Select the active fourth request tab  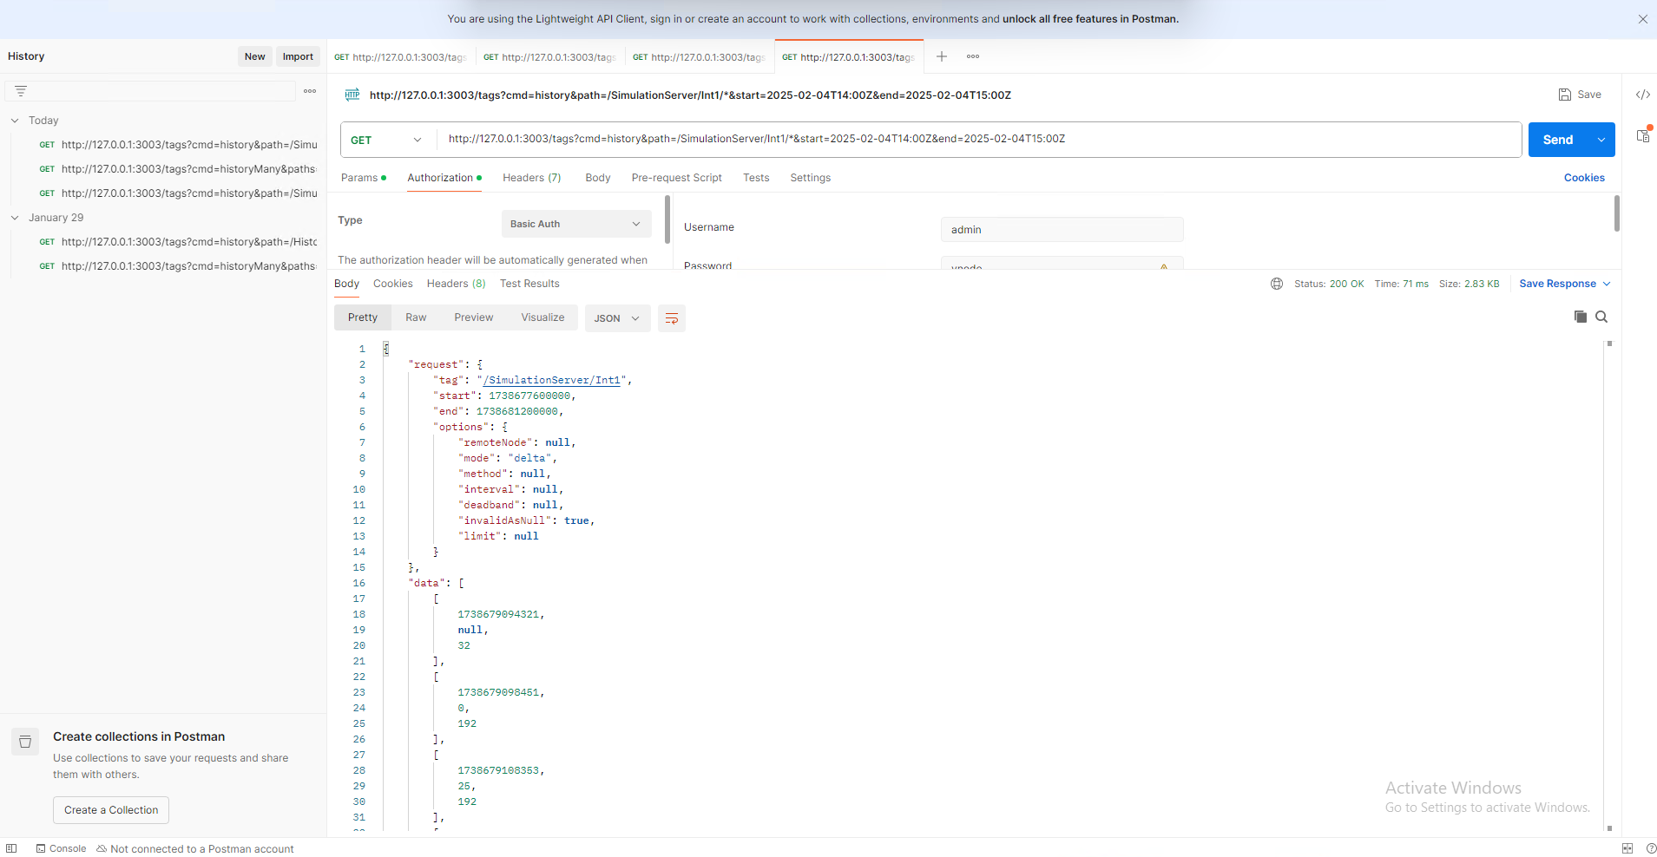pos(849,57)
